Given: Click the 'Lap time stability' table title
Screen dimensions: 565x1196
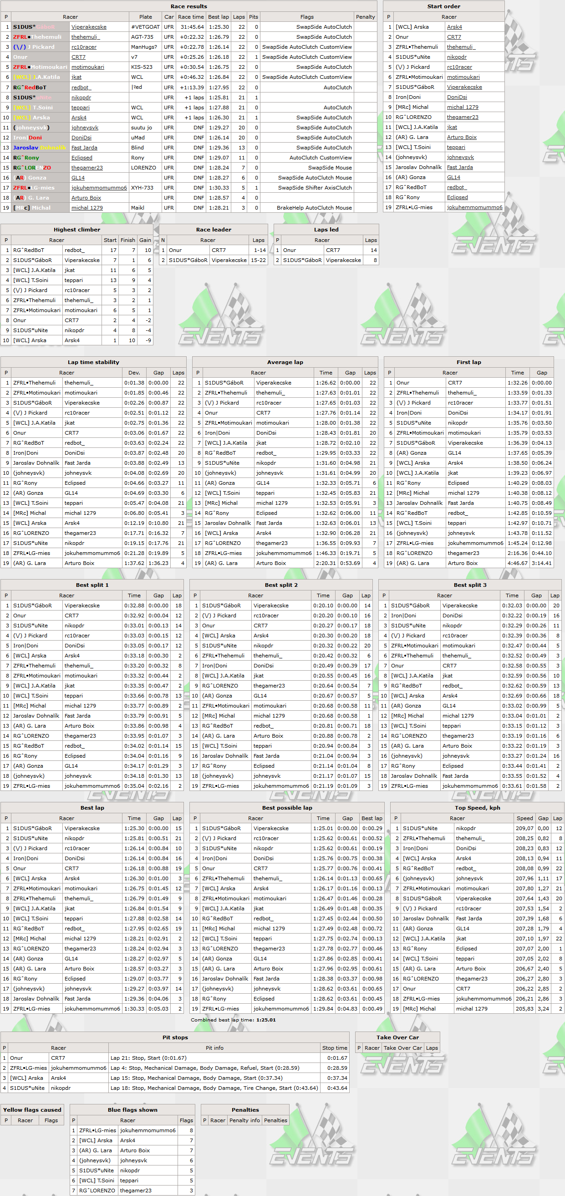Looking at the screenshot, I should tap(93, 363).
